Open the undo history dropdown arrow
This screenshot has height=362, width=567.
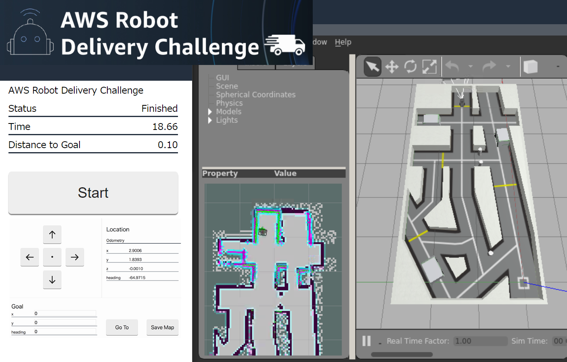[x=471, y=66]
